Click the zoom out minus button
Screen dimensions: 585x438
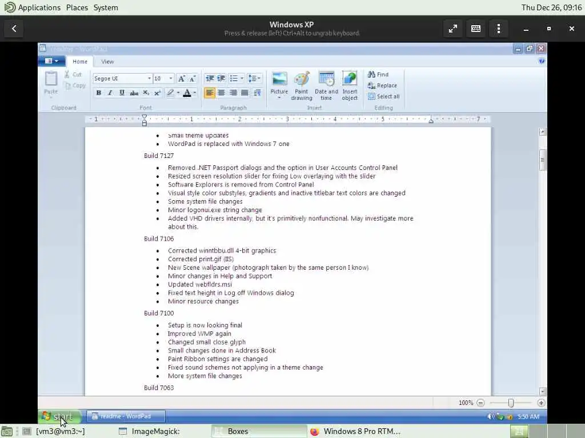point(480,403)
